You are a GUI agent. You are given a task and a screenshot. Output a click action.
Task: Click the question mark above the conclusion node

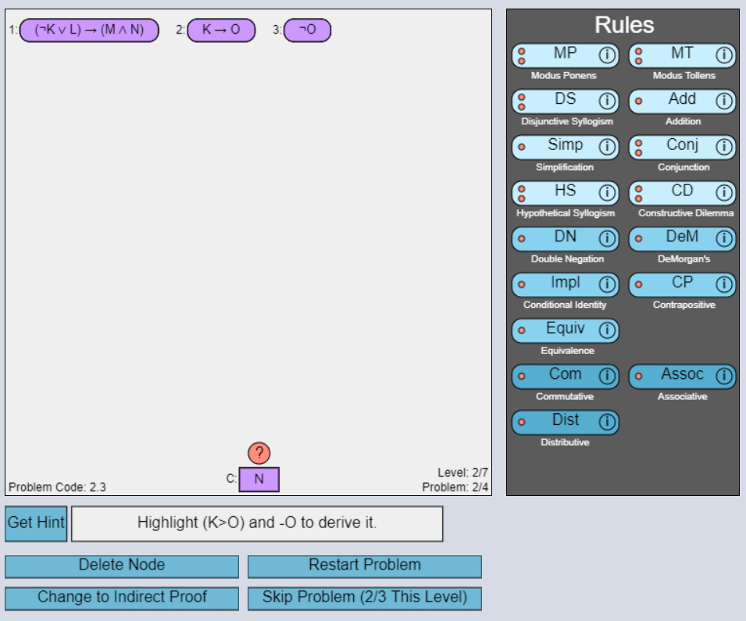(261, 452)
